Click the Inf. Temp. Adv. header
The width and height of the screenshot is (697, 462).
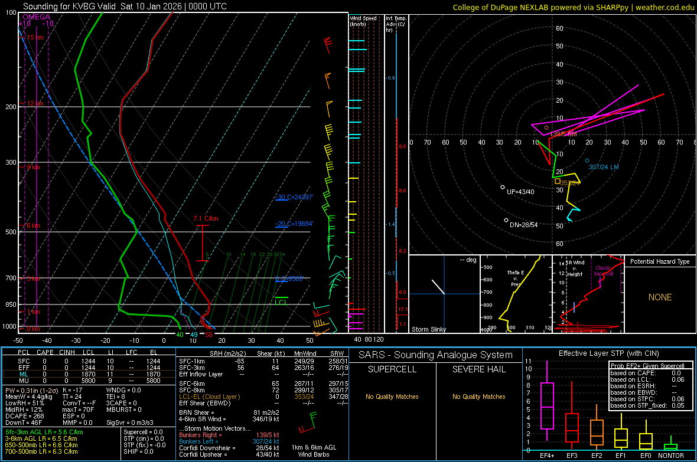tap(396, 24)
